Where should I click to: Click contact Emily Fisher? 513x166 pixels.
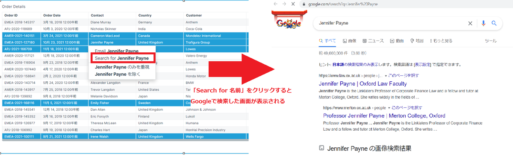point(100,103)
